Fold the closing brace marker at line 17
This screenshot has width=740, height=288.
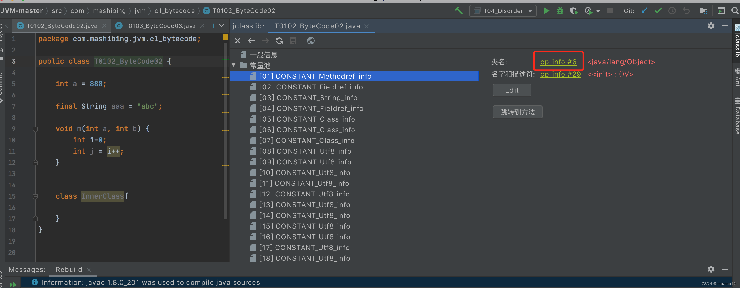[x=35, y=219]
